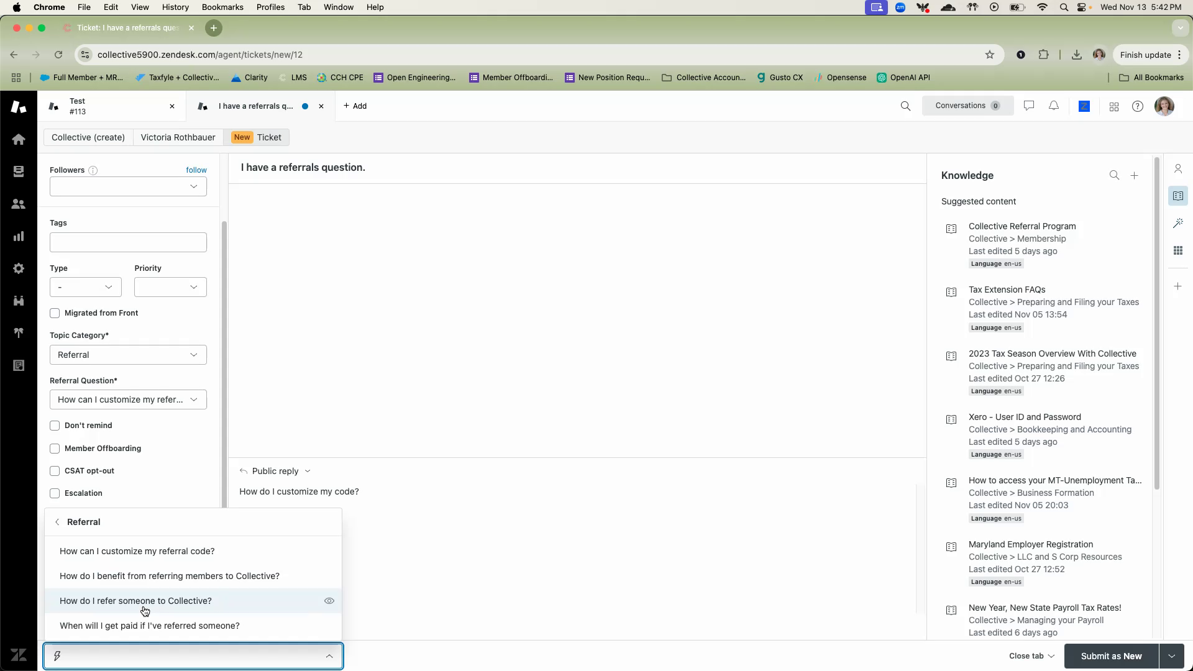Click the Knowledge panel search icon
The width and height of the screenshot is (1193, 671).
pyautogui.click(x=1114, y=176)
